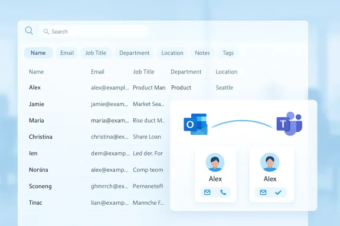Click the lian@examp... email cell
The width and height of the screenshot is (340, 226).
[110, 202]
